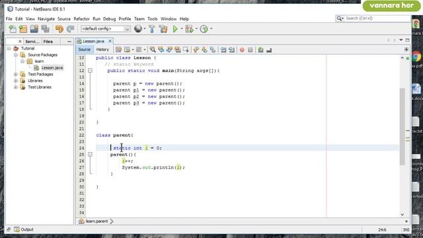The image size is (423, 238).
Task: Collapse the Tutorial project node
Action: coord(9,48)
